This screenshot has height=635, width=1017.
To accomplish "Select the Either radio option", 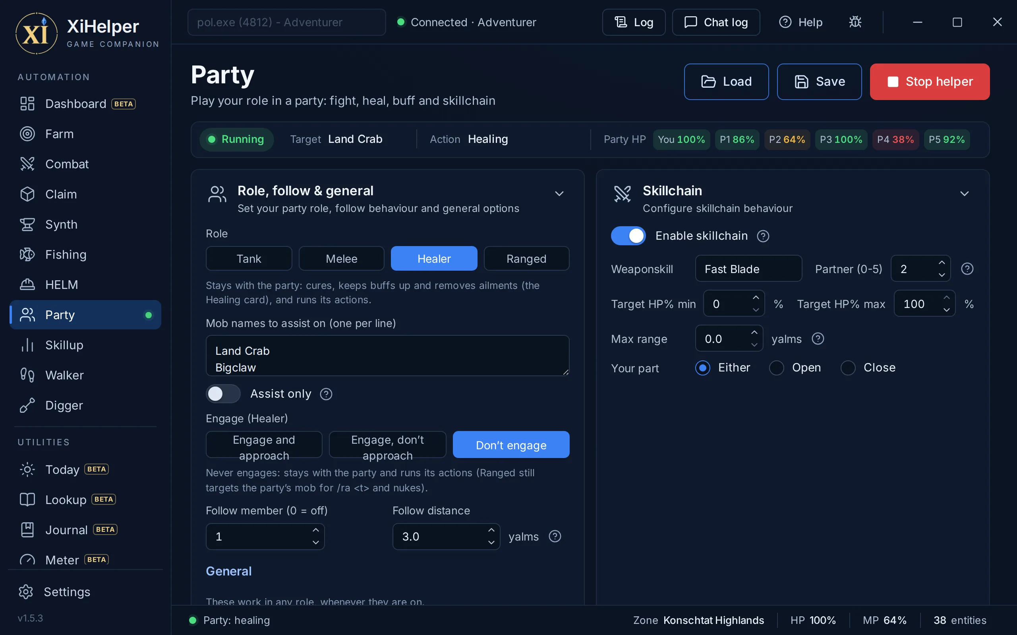I will click(703, 368).
